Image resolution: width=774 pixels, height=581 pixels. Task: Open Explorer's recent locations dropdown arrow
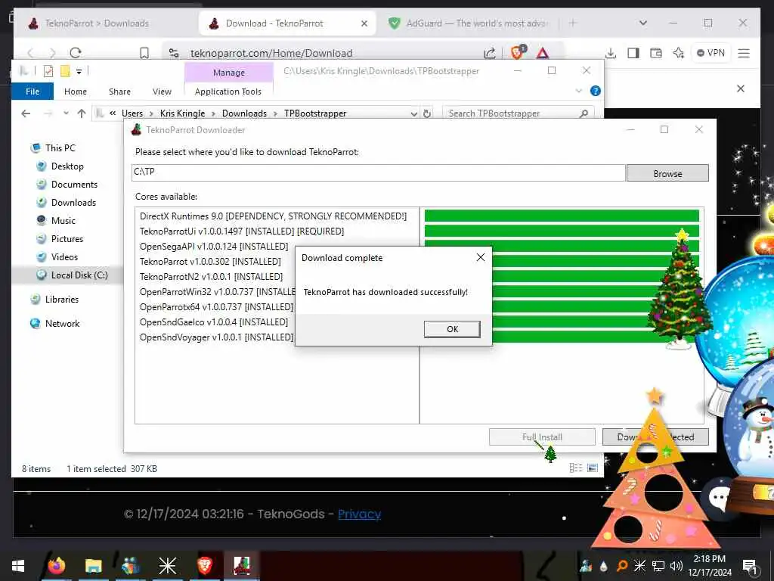coord(66,113)
